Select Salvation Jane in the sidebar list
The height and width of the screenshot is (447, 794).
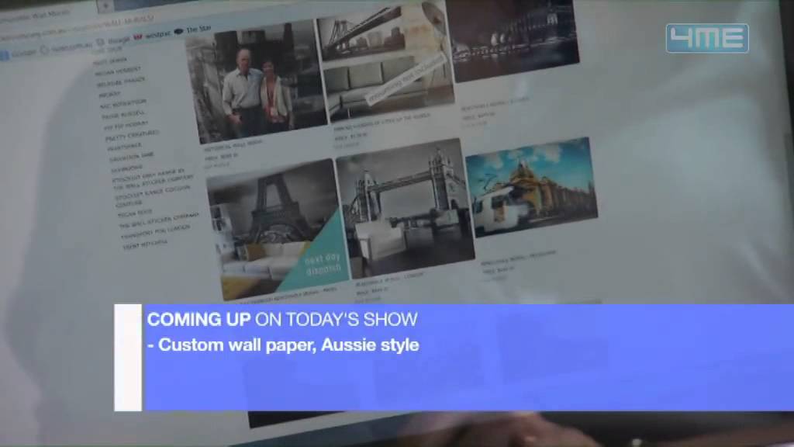pyautogui.click(x=131, y=157)
